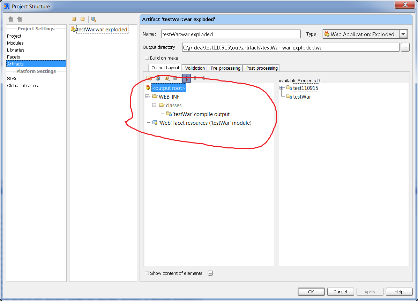Click the Help button
The height and width of the screenshot is (301, 418).
coord(399,292)
